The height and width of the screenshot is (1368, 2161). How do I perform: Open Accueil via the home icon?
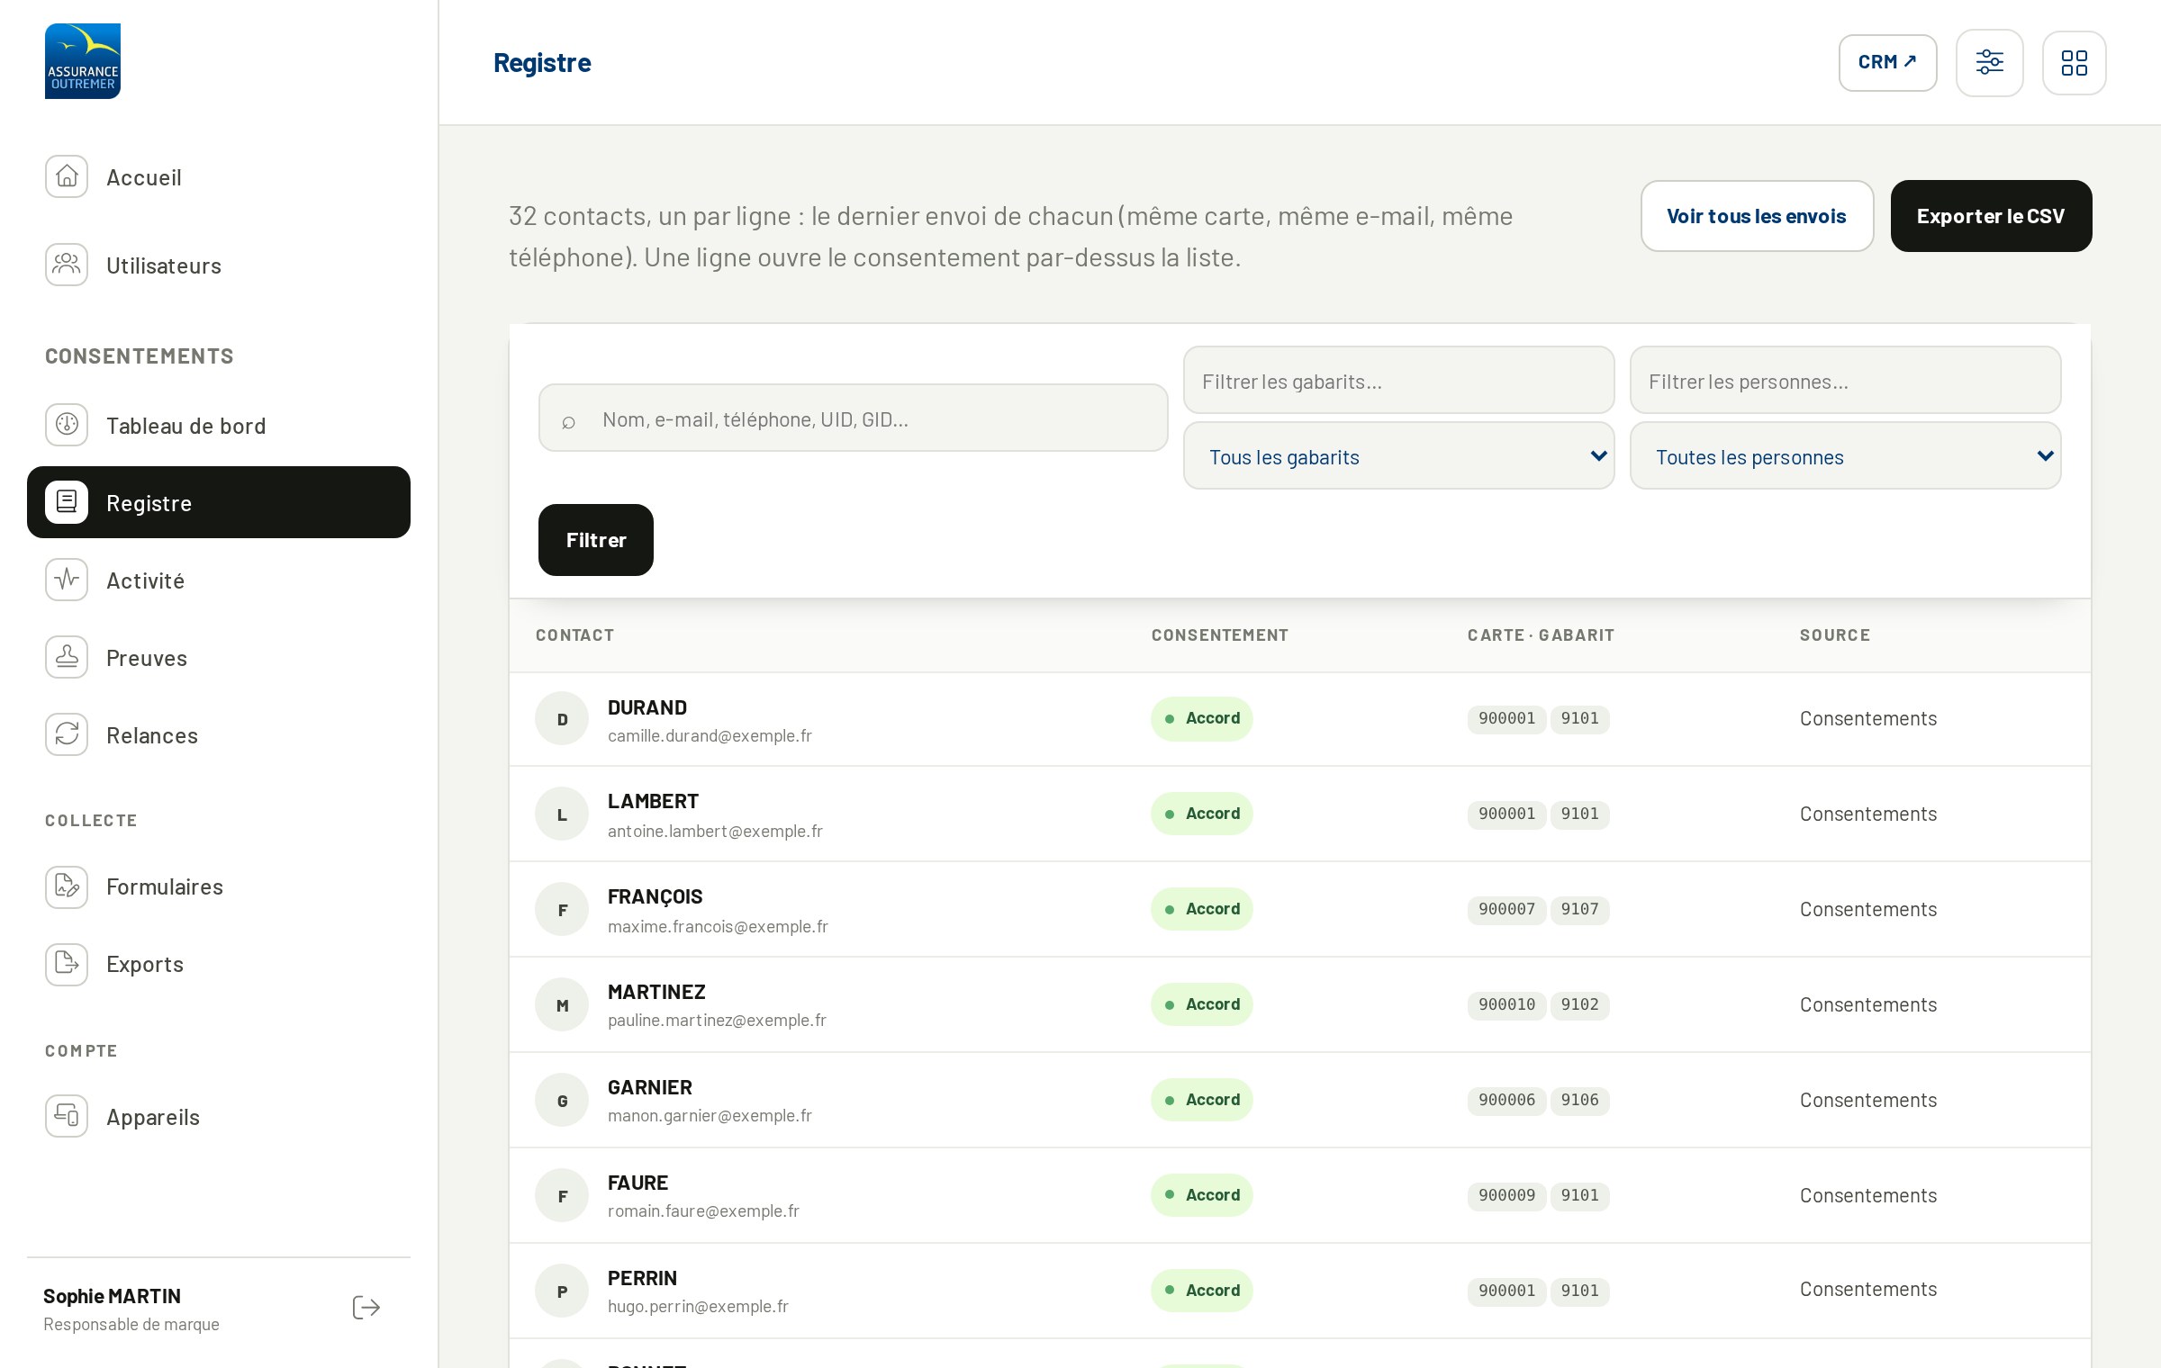tap(67, 176)
